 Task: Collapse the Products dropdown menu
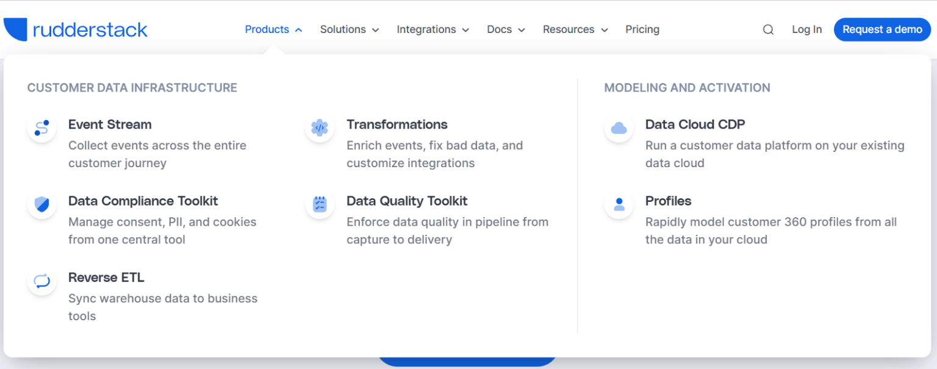pos(273,29)
